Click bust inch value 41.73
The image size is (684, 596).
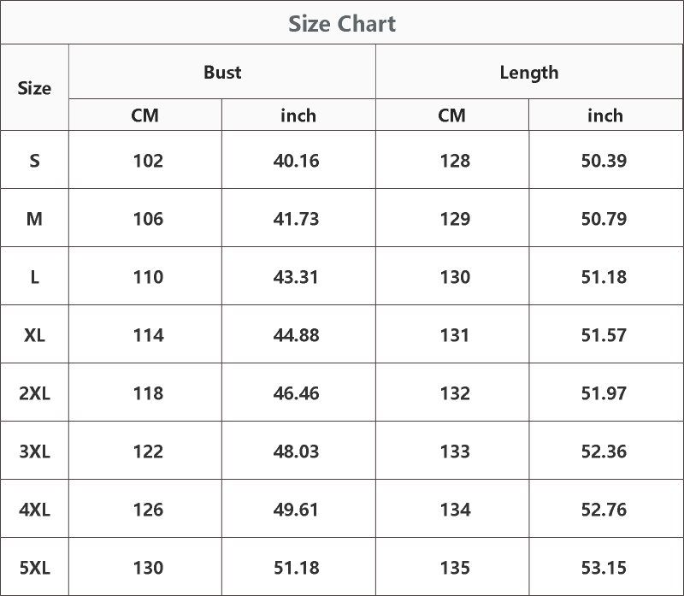click(296, 219)
